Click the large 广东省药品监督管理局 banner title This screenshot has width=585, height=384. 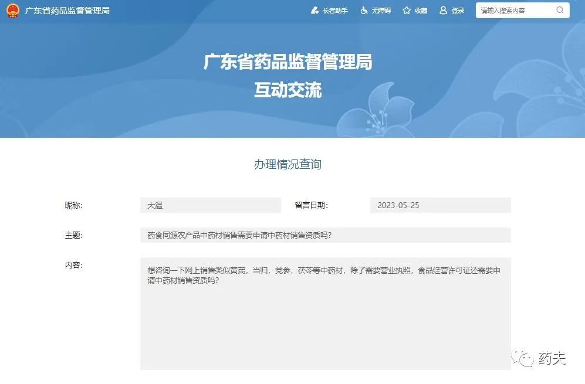pos(288,62)
